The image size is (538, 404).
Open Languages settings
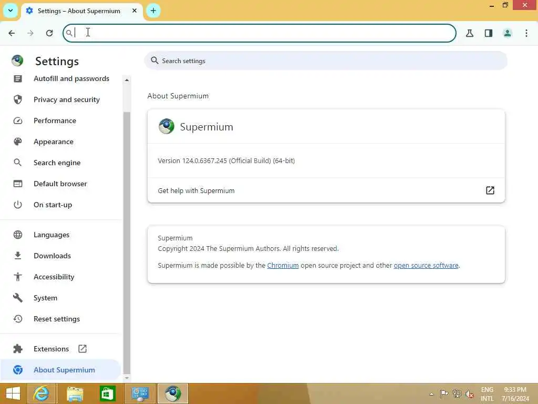pyautogui.click(x=51, y=235)
